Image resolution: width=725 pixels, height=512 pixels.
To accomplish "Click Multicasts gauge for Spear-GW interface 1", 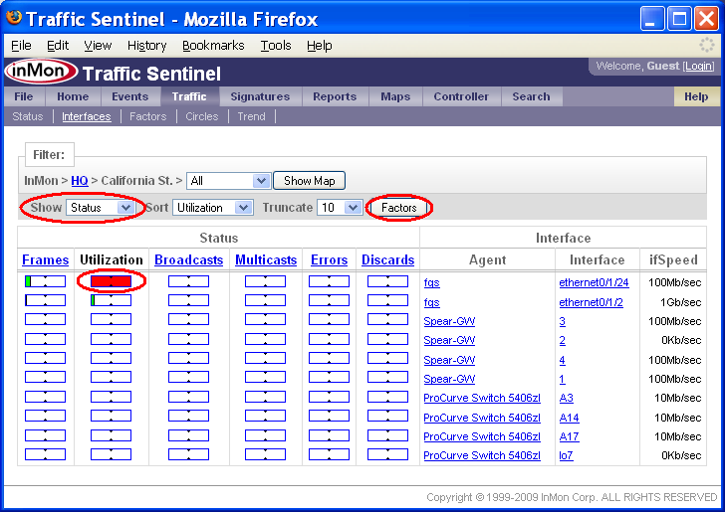I will pos(265,377).
